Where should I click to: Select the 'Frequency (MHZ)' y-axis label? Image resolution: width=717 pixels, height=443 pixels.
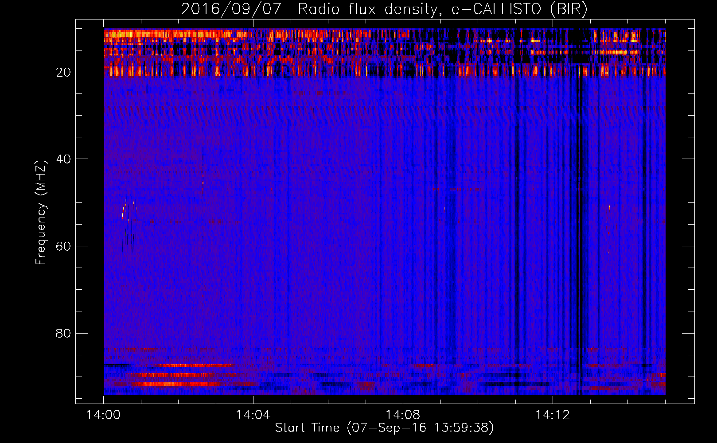41,213
